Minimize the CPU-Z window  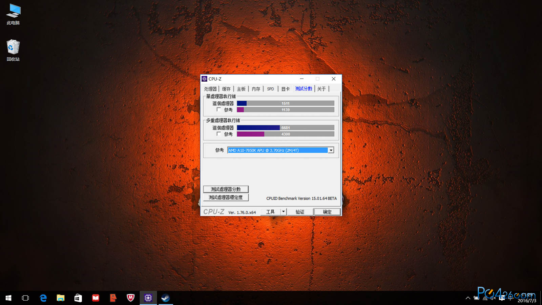301,79
